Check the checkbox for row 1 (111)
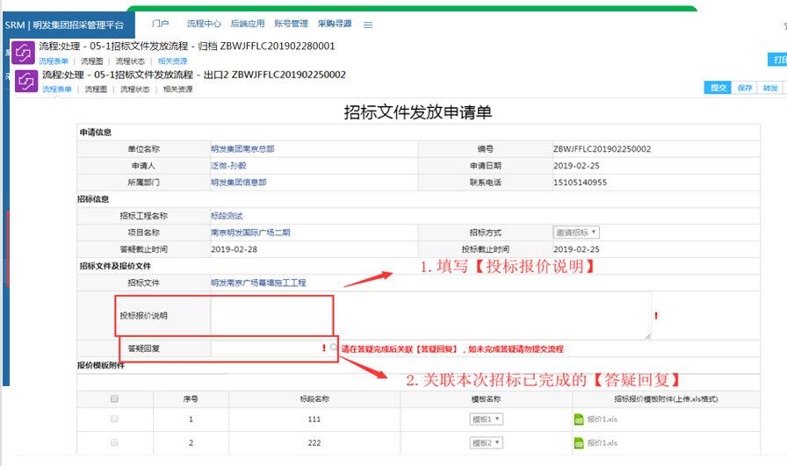This screenshot has width=787, height=466. [x=113, y=420]
